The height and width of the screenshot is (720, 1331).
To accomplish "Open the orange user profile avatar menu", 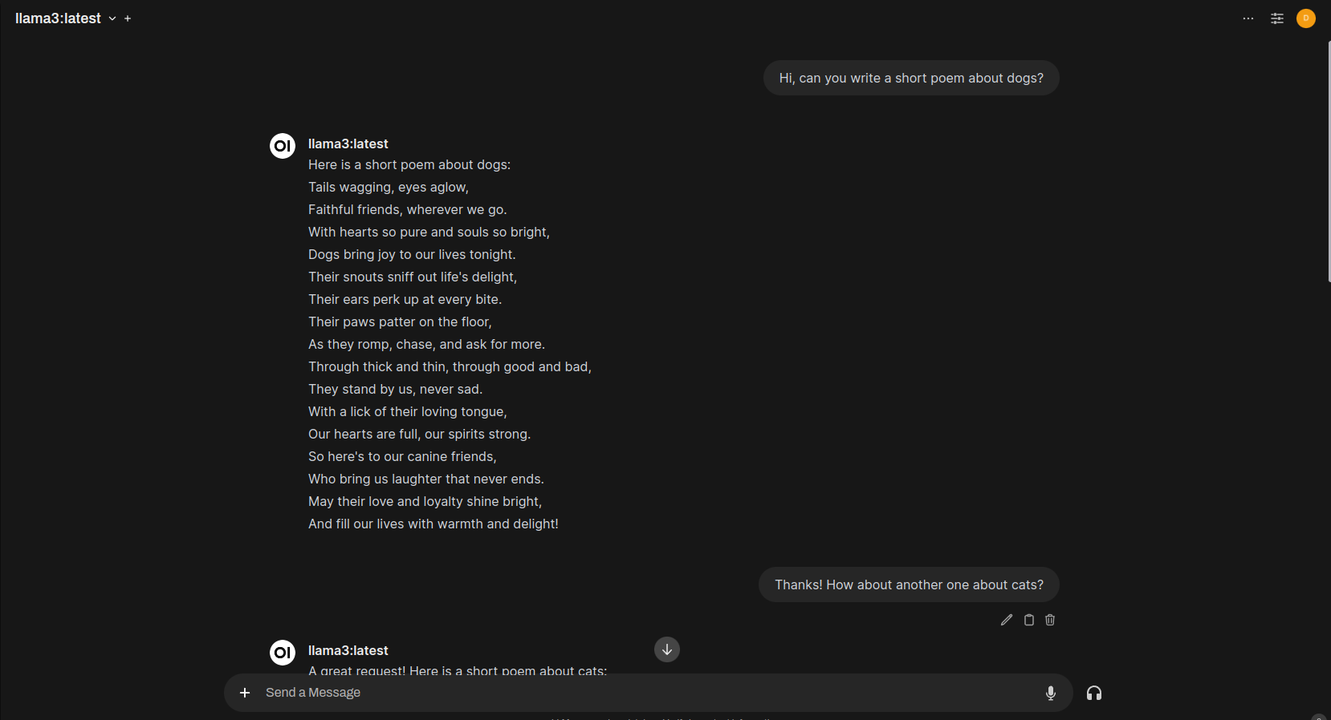I will (x=1306, y=18).
